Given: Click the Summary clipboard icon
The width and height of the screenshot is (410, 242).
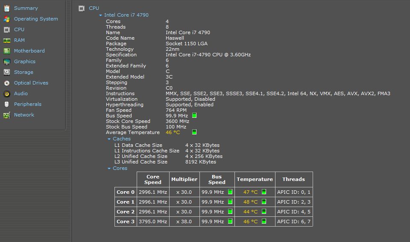Looking at the screenshot, I should 7,9.
